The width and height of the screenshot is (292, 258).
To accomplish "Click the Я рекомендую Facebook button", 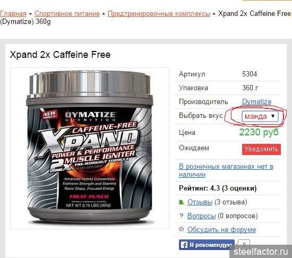I will click(207, 245).
